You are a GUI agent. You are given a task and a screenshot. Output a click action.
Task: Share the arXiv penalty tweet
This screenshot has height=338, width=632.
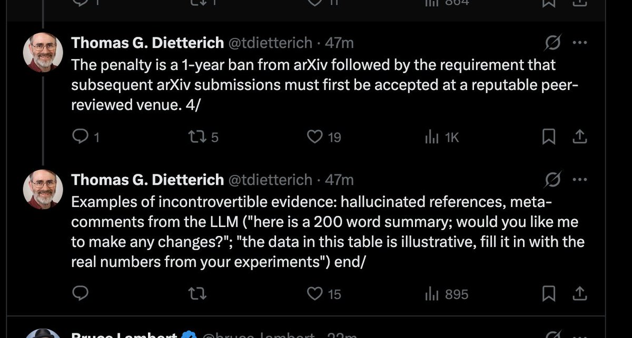click(579, 137)
